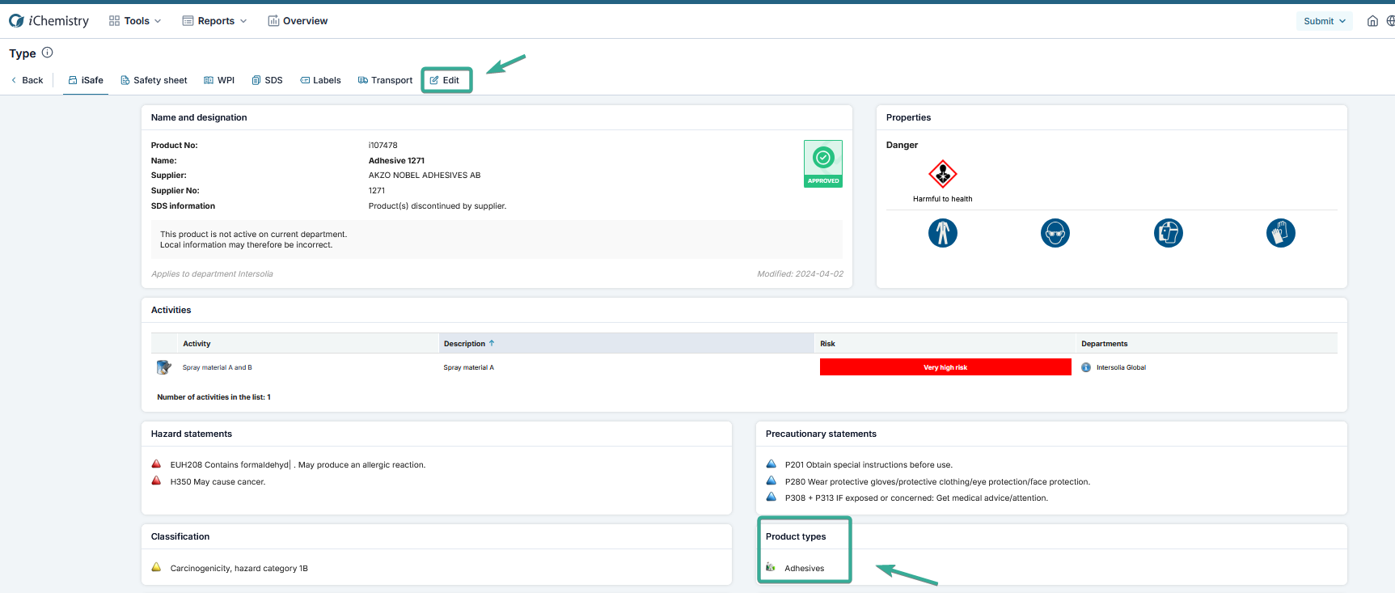1395x593 pixels.
Task: Click the Adhesives product type icon
Action: tap(771, 567)
